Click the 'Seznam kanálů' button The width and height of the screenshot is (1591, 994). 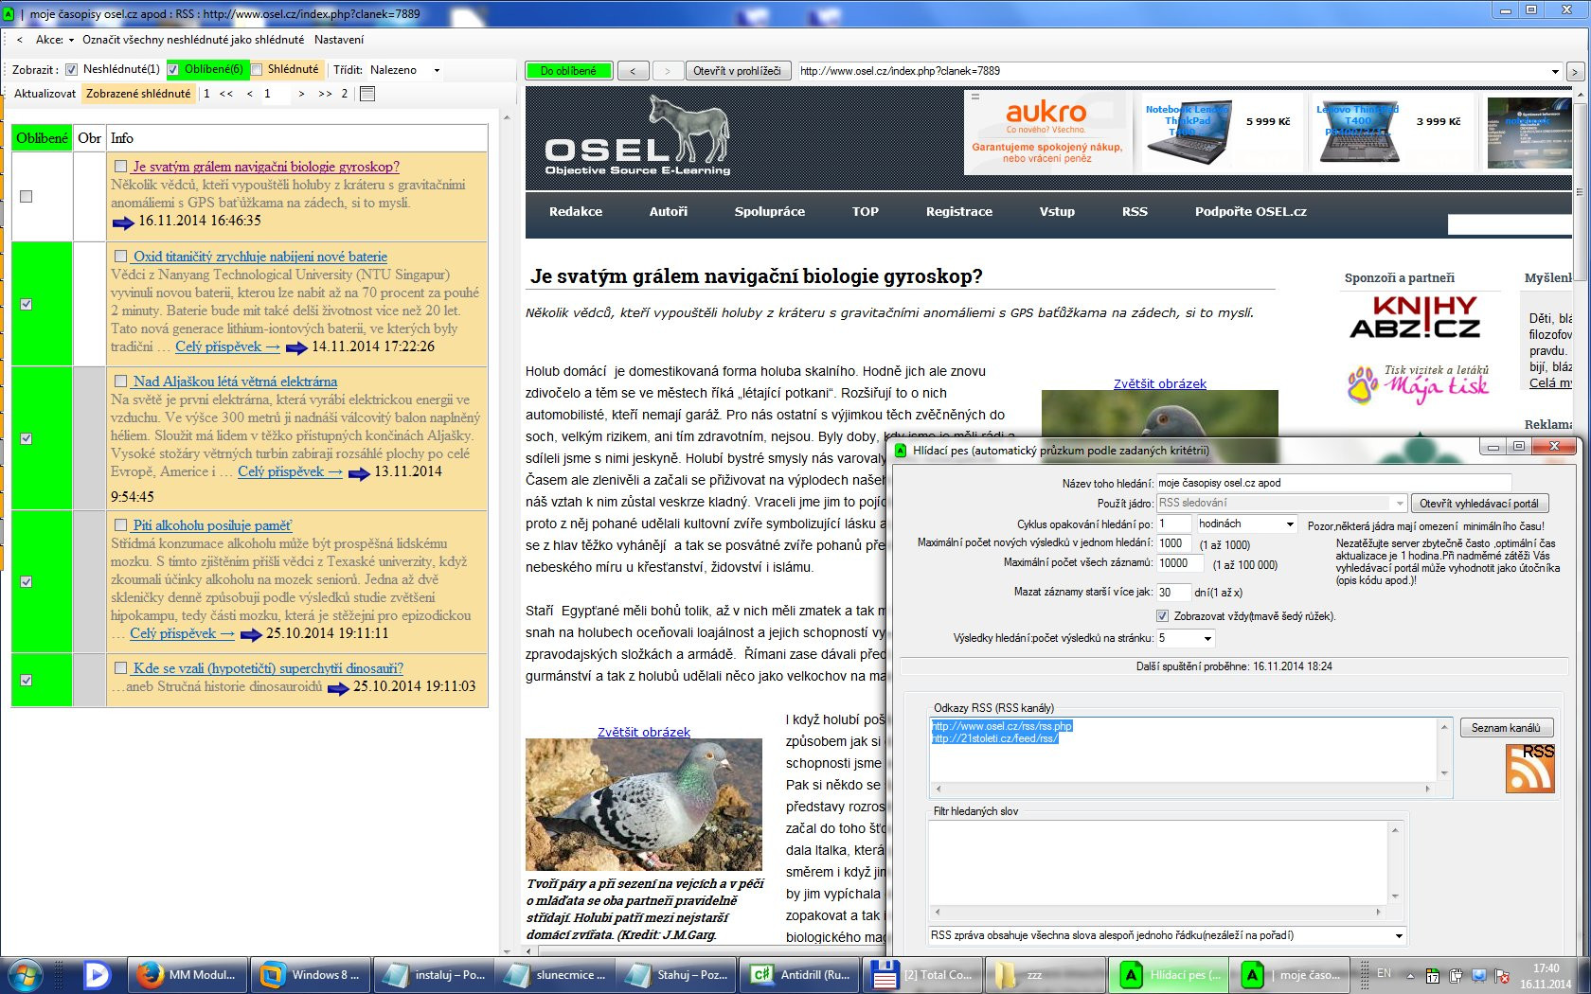[1506, 728]
